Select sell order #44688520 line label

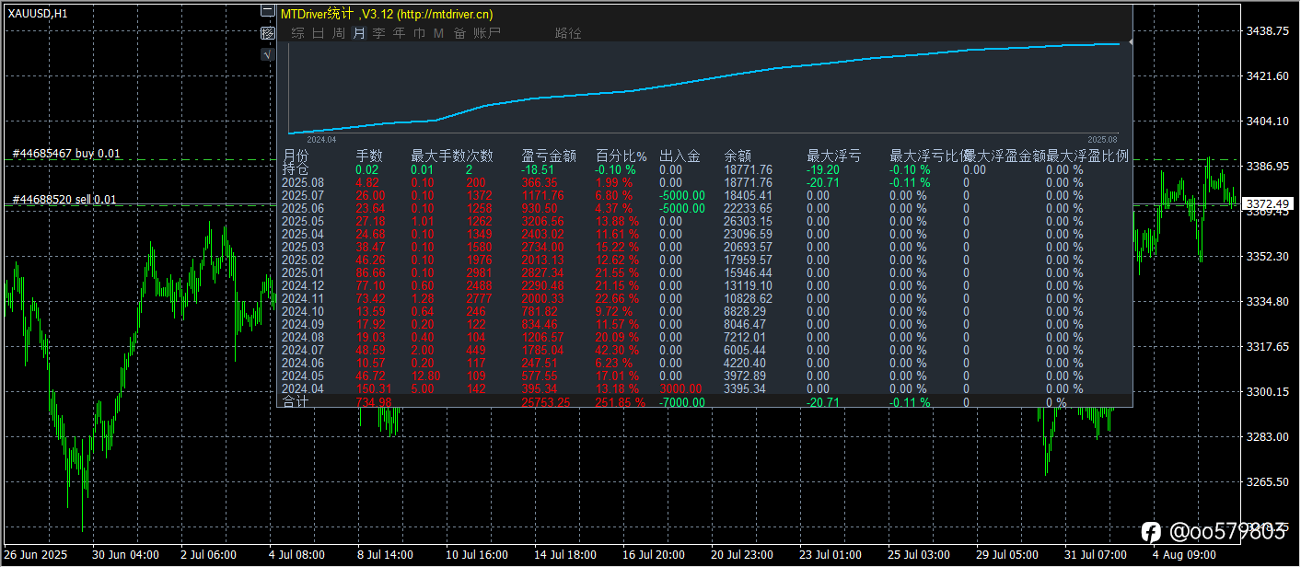(x=64, y=199)
